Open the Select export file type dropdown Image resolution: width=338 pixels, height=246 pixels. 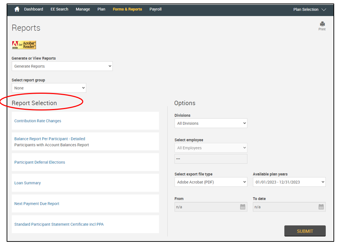click(211, 182)
